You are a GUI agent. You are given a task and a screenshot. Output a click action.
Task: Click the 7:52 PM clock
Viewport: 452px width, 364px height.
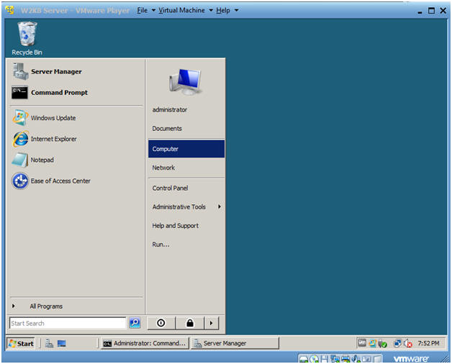(x=428, y=343)
